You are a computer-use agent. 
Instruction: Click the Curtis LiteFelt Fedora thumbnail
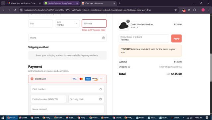[123, 26]
